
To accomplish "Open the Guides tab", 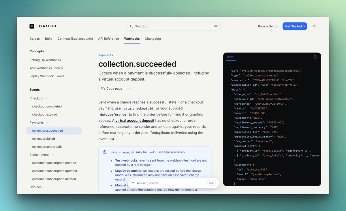I will point(35,39).
